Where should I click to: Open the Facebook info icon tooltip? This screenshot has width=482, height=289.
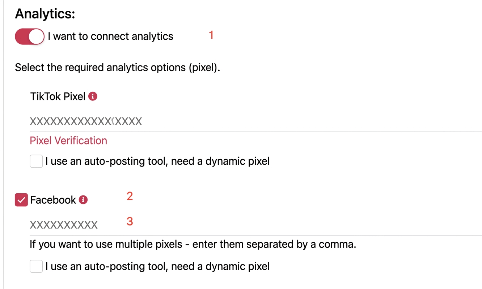[x=83, y=200]
